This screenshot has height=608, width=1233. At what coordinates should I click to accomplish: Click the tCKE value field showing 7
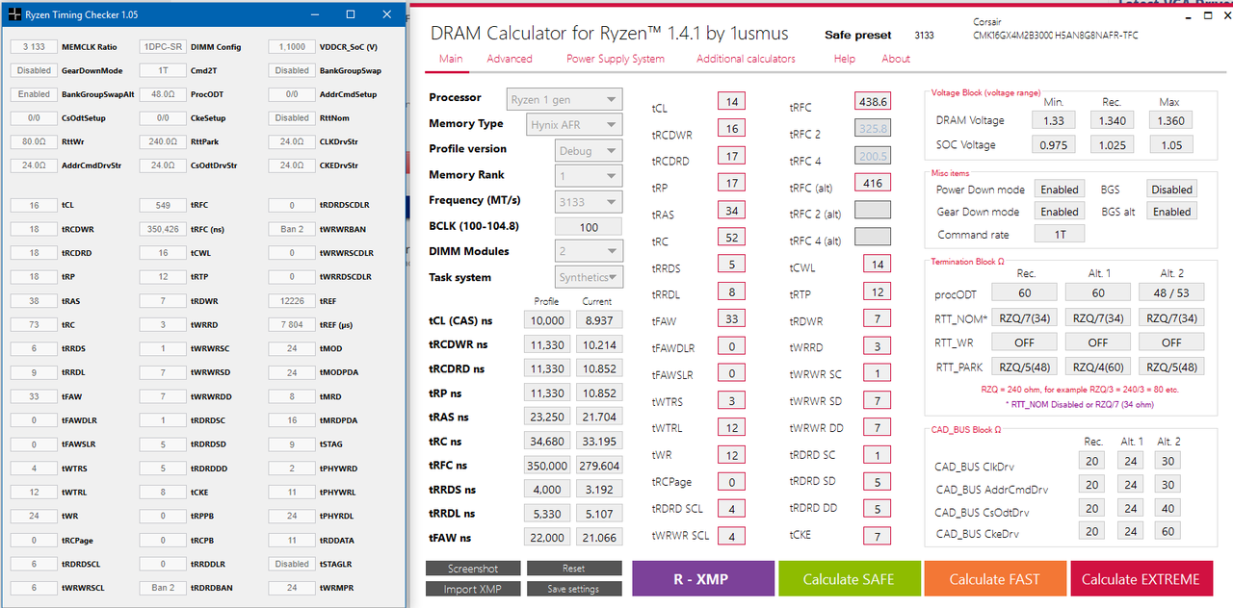coord(877,536)
